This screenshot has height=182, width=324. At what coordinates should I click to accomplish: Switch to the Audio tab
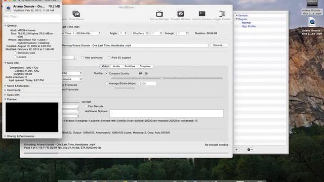coord(116,66)
